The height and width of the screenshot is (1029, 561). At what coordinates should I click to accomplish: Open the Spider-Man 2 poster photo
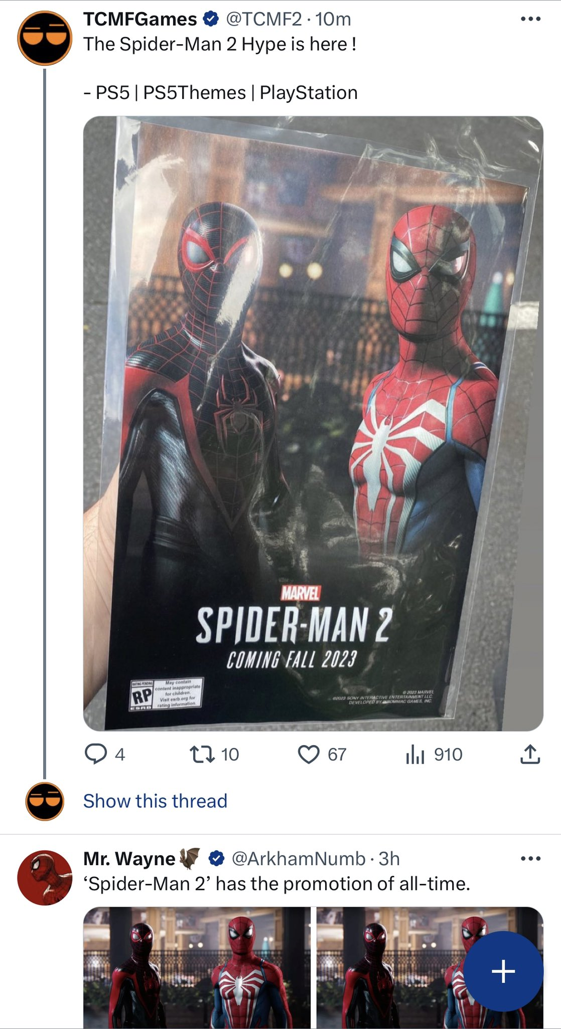(313, 423)
